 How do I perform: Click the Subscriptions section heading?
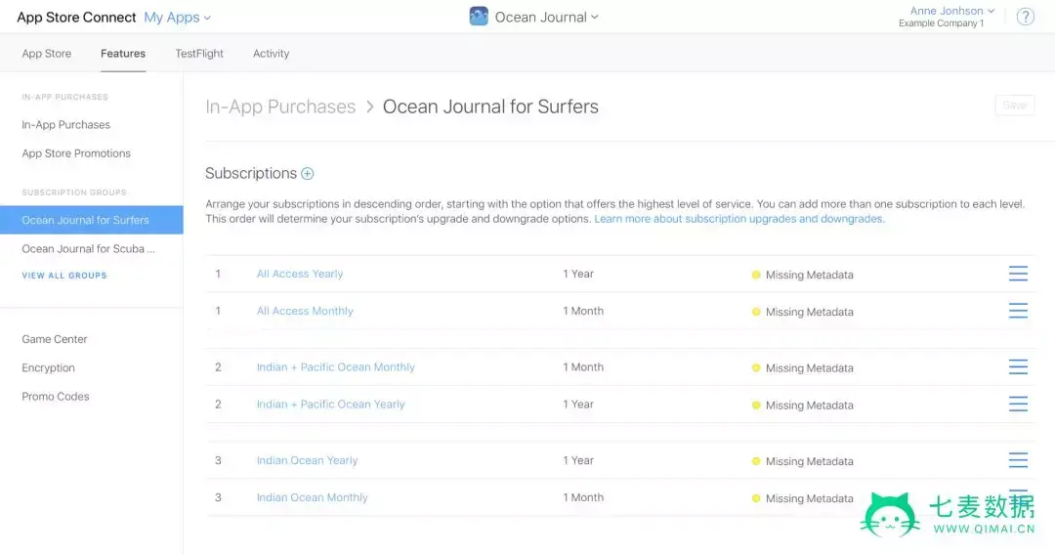251,174
